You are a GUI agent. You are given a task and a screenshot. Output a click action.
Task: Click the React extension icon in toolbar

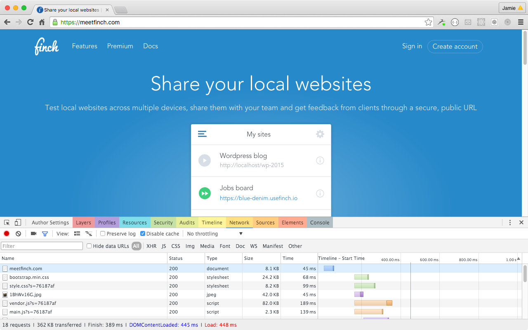click(x=481, y=22)
